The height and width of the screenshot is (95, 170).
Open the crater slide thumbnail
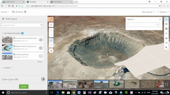point(132,84)
